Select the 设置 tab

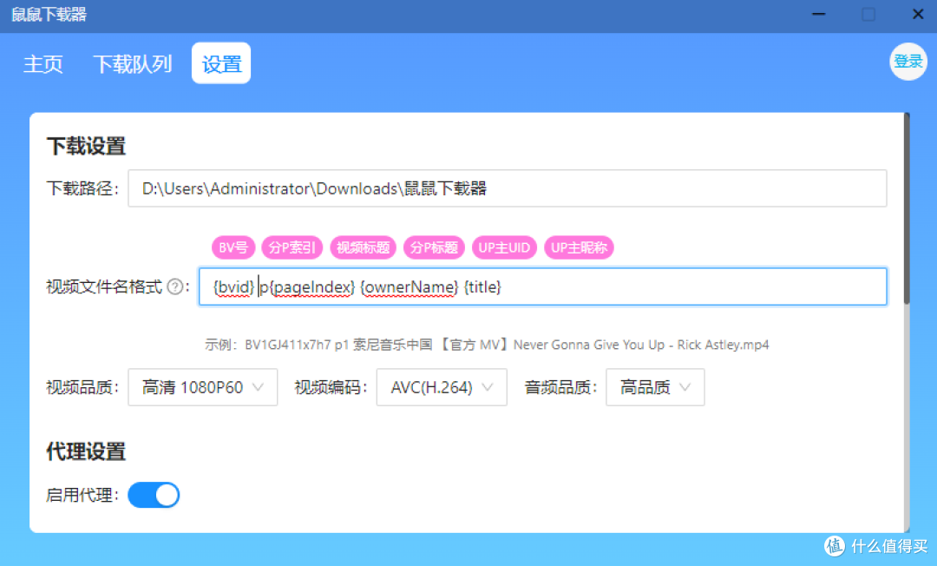pos(221,63)
